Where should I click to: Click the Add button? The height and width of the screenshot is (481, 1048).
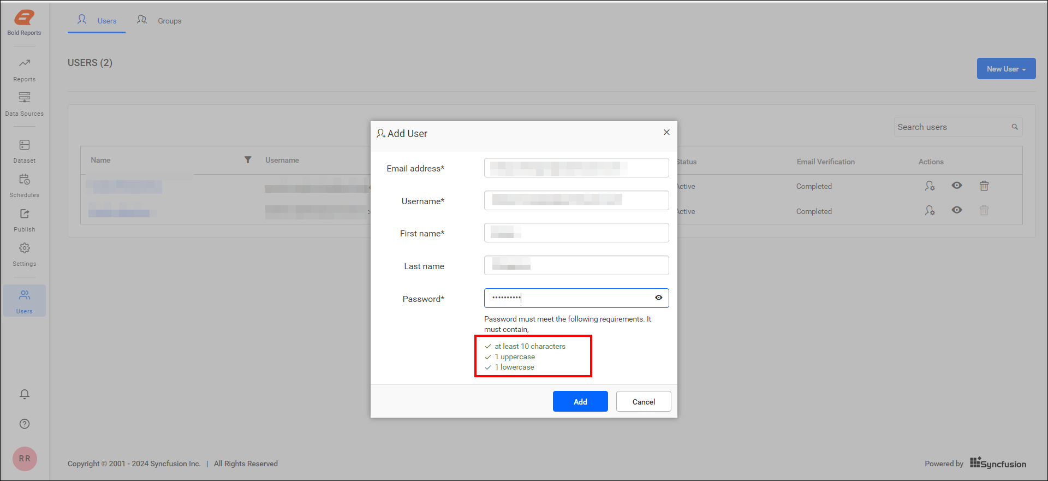[x=580, y=401]
